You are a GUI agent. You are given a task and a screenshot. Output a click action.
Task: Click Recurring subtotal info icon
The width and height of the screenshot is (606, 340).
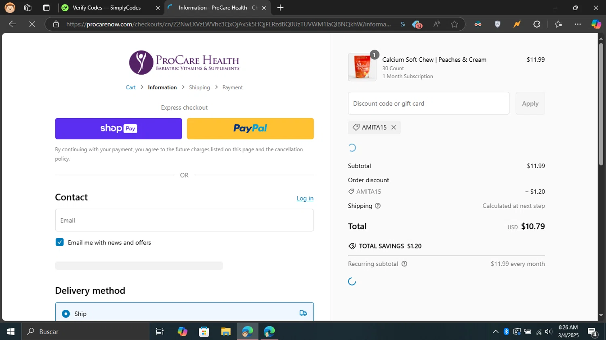coord(404,264)
